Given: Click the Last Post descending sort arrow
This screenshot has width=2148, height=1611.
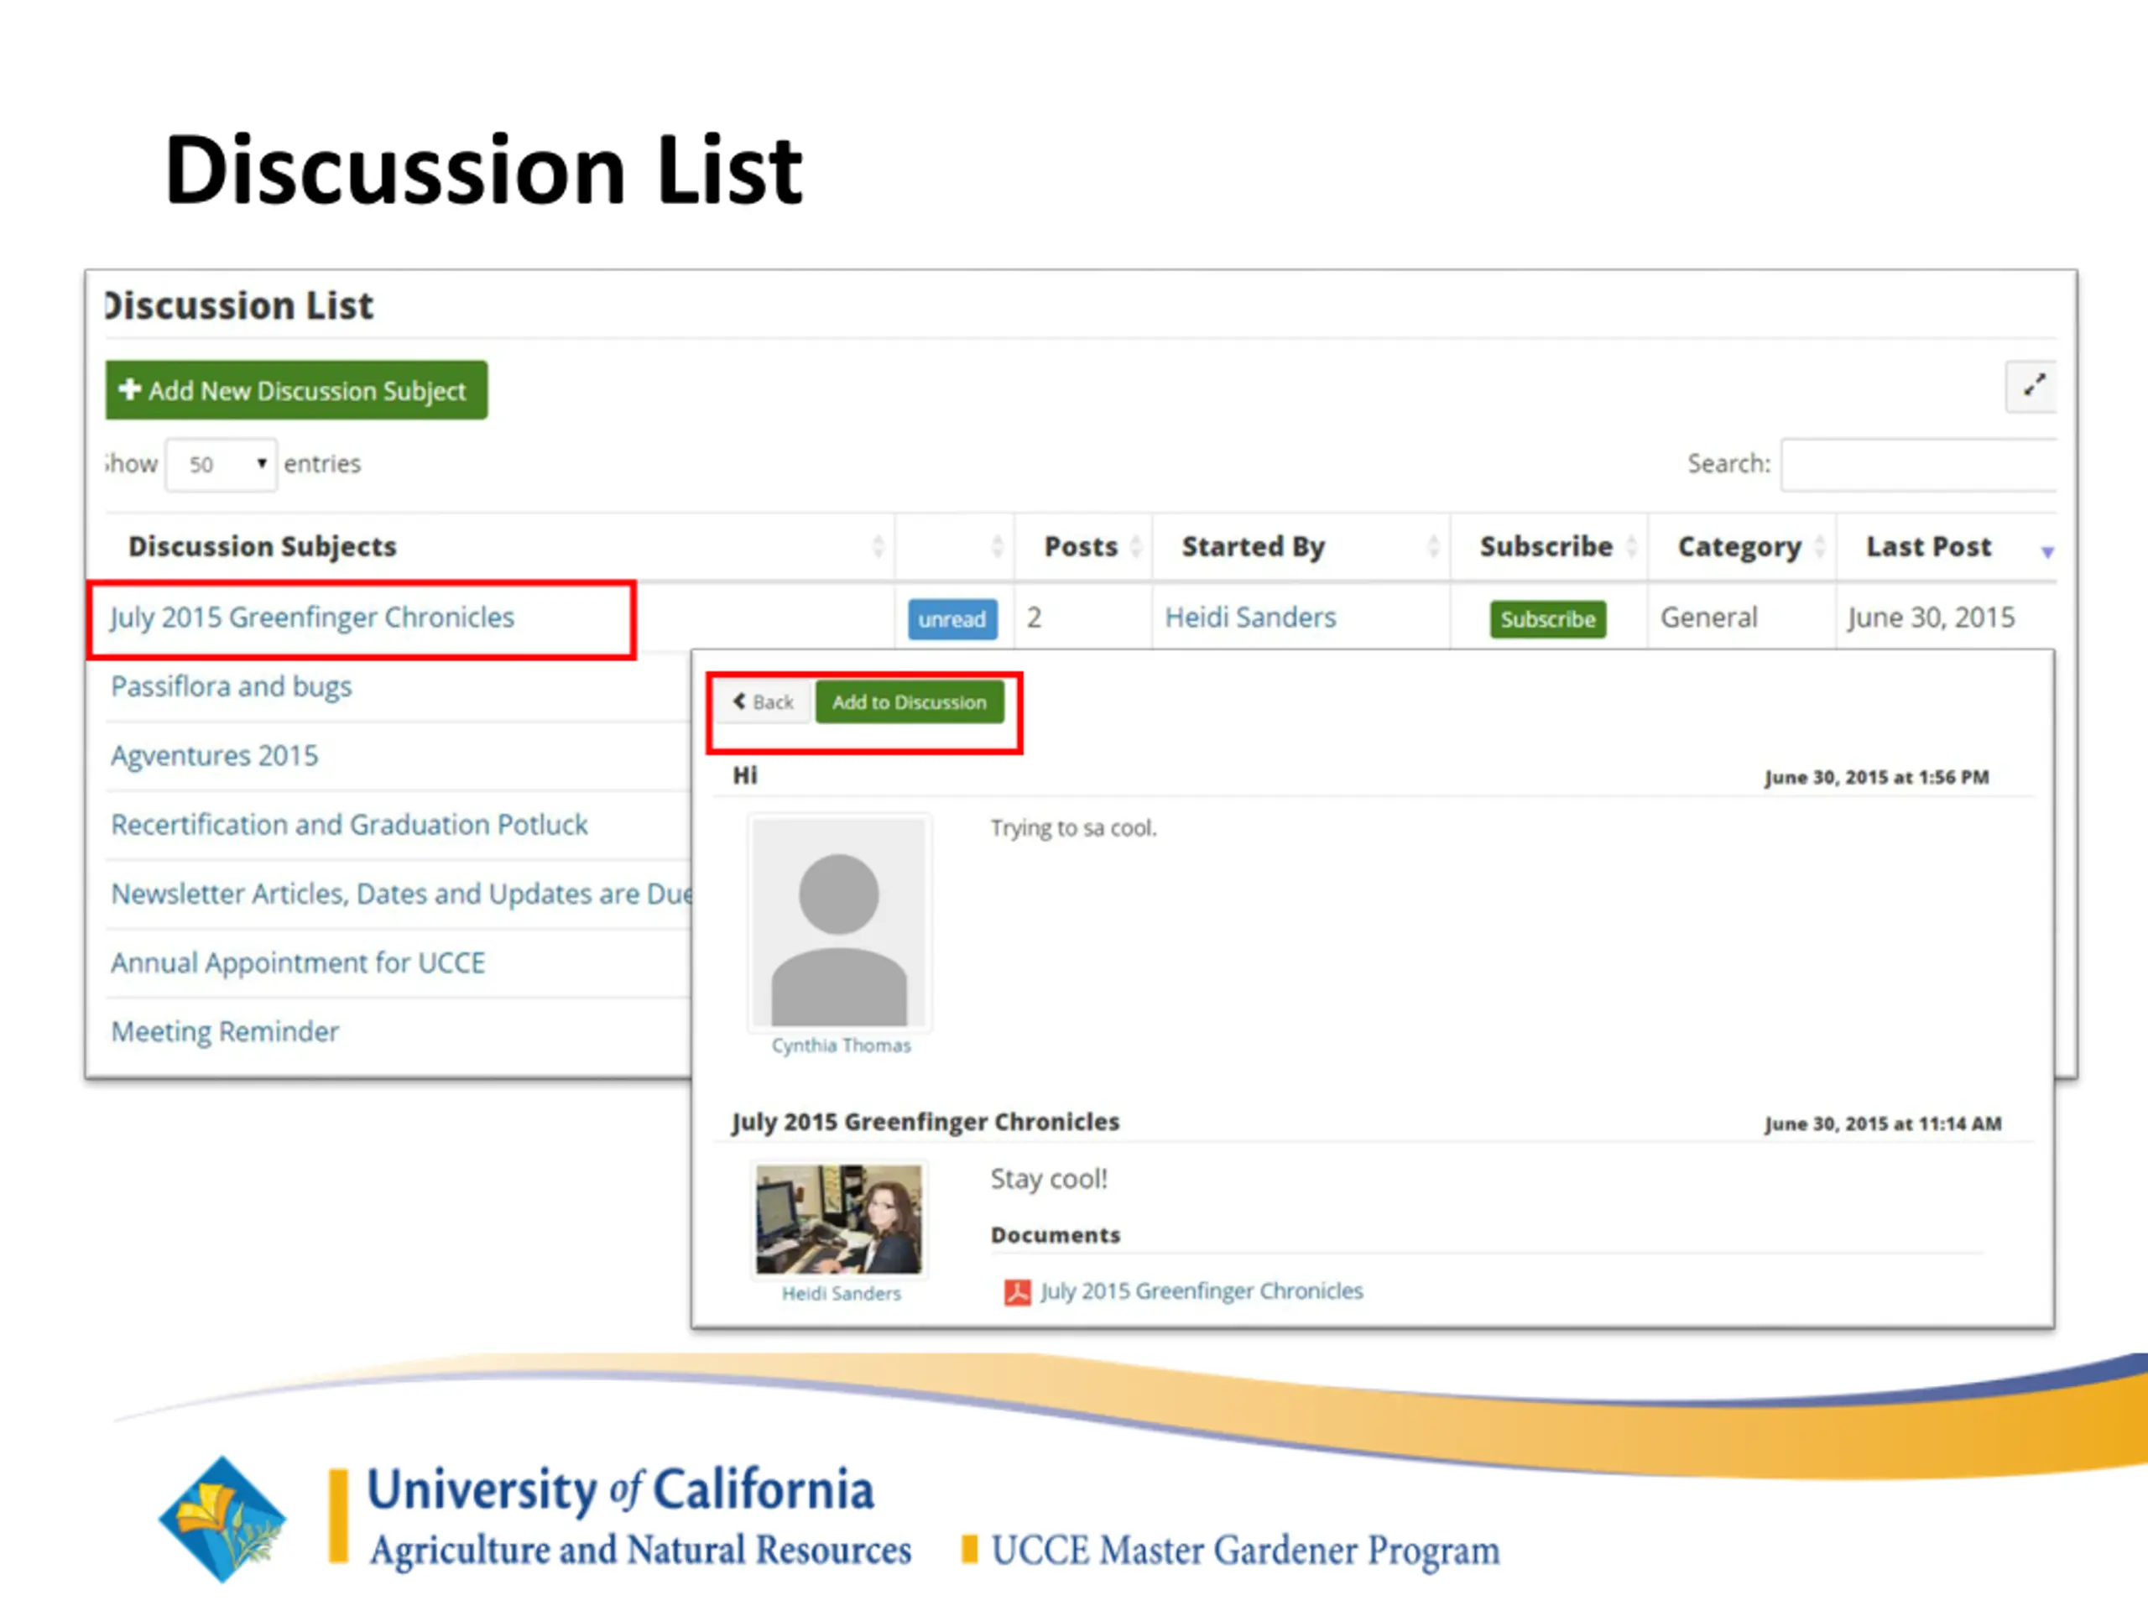Looking at the screenshot, I should 2047,550.
